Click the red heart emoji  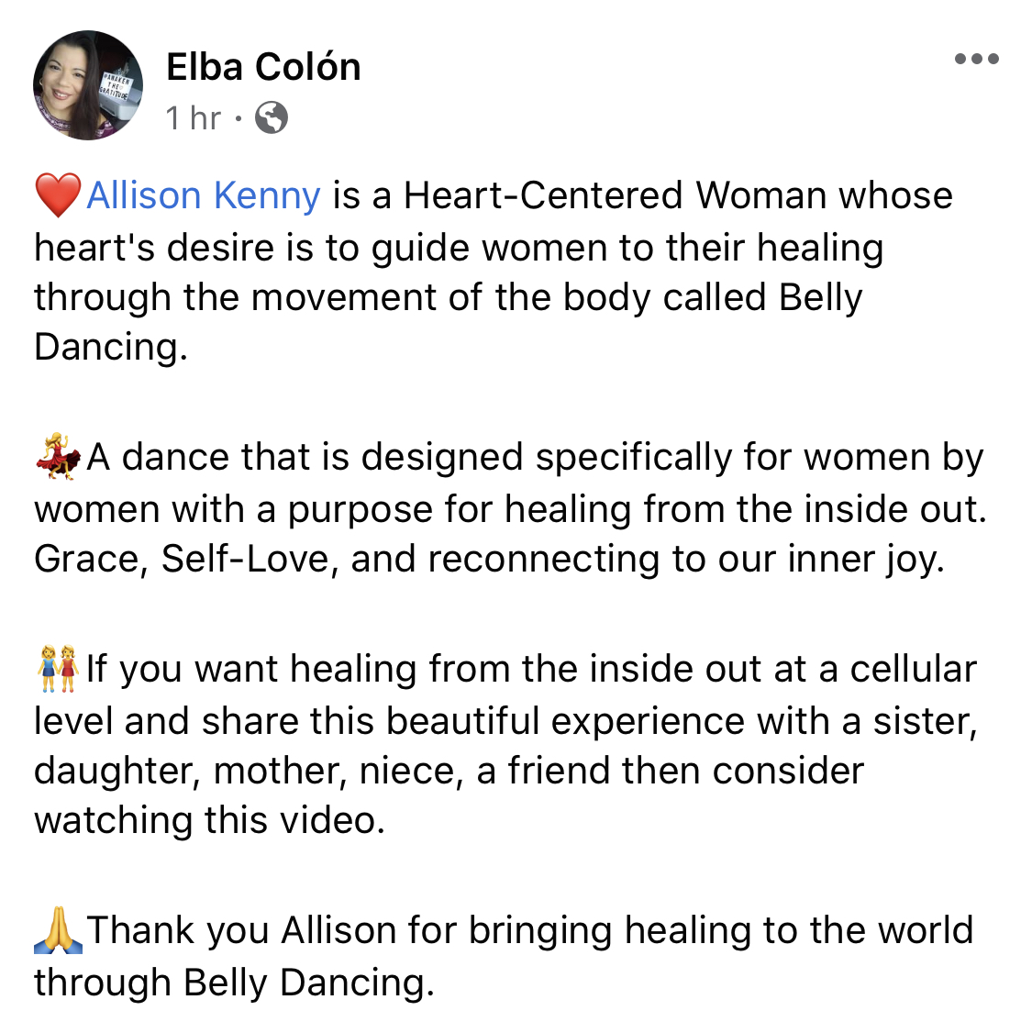coord(58,195)
